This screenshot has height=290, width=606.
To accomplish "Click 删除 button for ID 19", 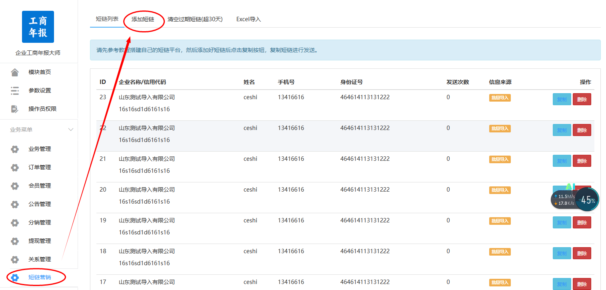I will click(x=582, y=222).
